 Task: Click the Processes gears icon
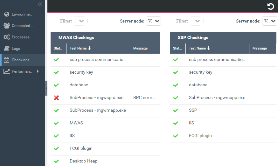tap(6, 37)
